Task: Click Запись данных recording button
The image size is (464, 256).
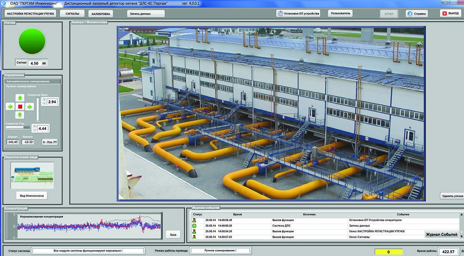Action: click(146, 14)
